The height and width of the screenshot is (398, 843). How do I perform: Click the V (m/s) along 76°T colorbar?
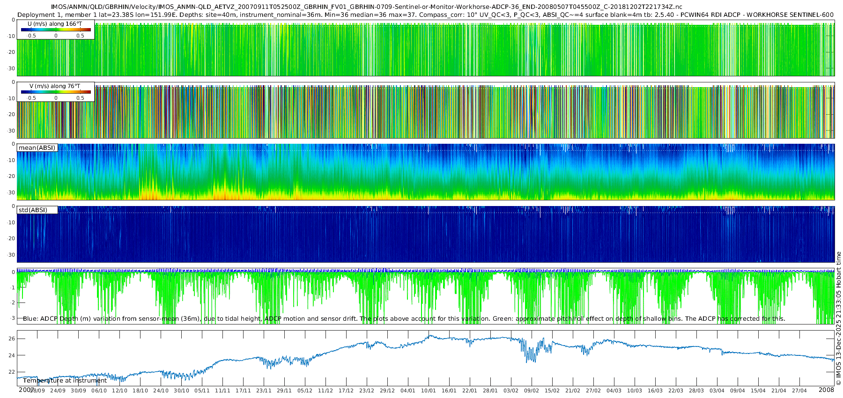pyautogui.click(x=56, y=92)
